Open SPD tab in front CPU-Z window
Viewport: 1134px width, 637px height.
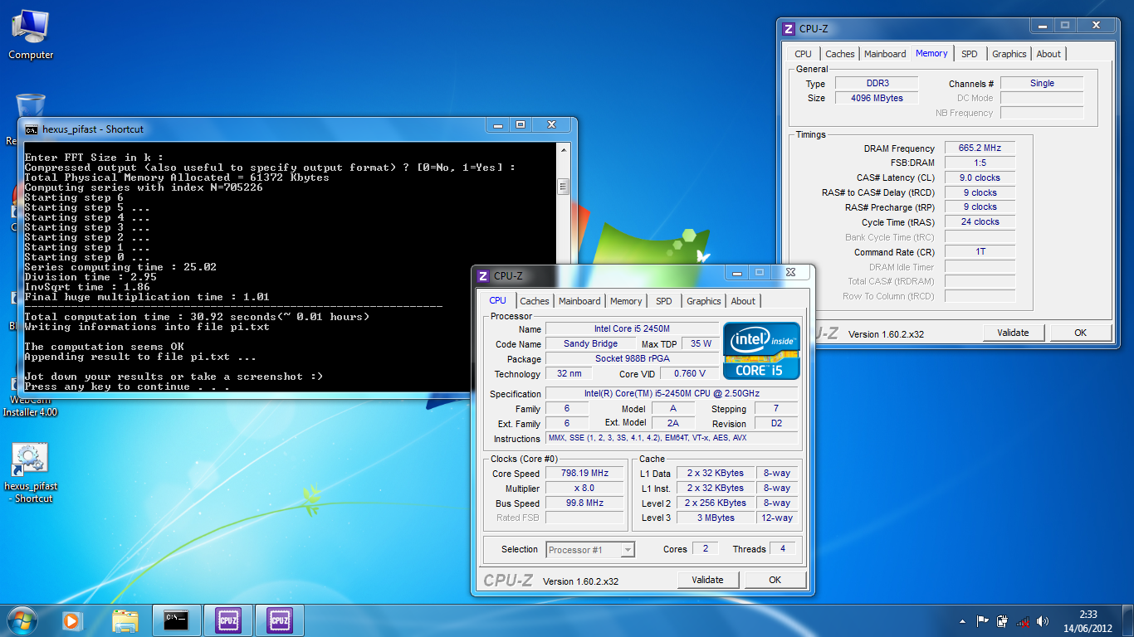point(664,301)
